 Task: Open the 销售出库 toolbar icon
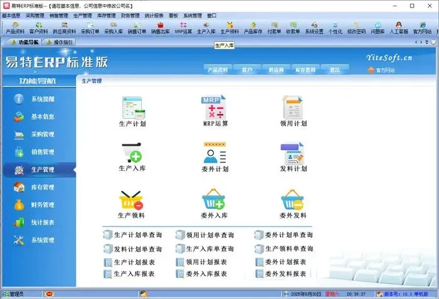(161, 28)
